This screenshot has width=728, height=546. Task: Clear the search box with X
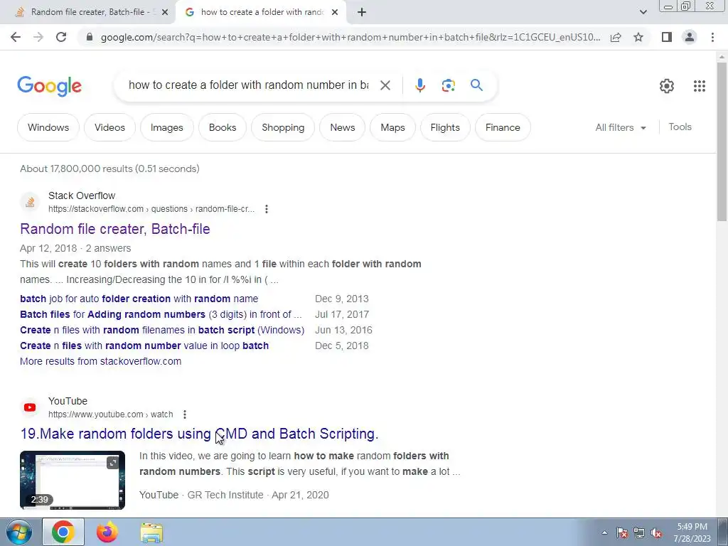(385, 85)
